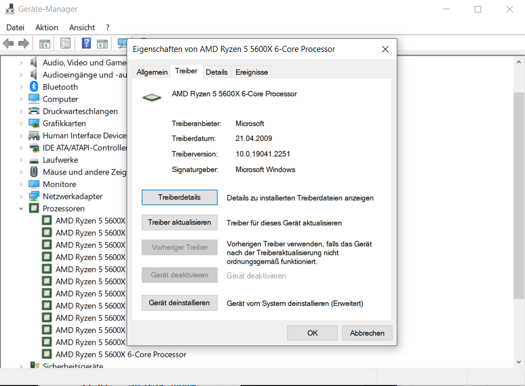This screenshot has width=525, height=386.
Task: Select the Bluetooth tree label
Action: 60,87
